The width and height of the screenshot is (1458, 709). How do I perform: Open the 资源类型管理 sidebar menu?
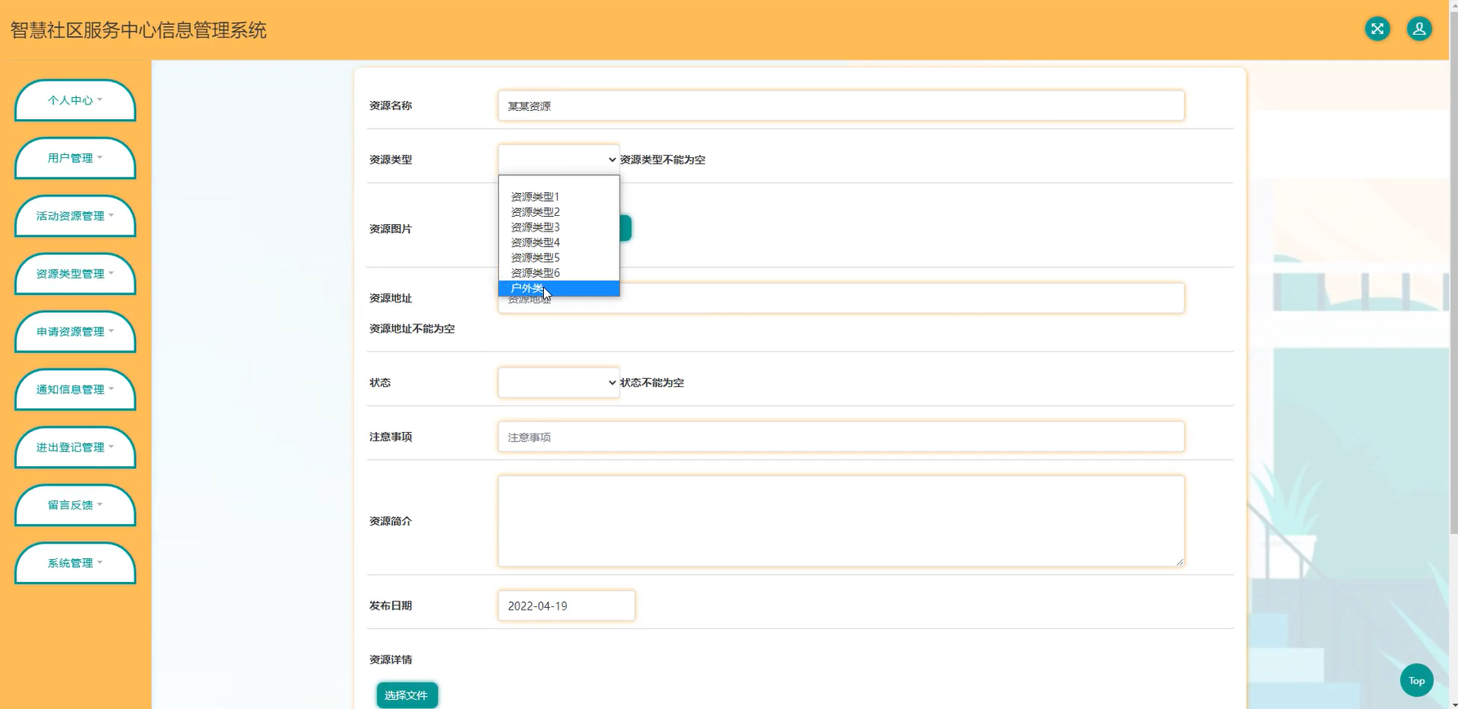coord(75,274)
